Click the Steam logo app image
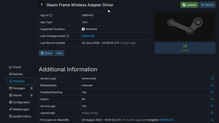 [185, 26]
